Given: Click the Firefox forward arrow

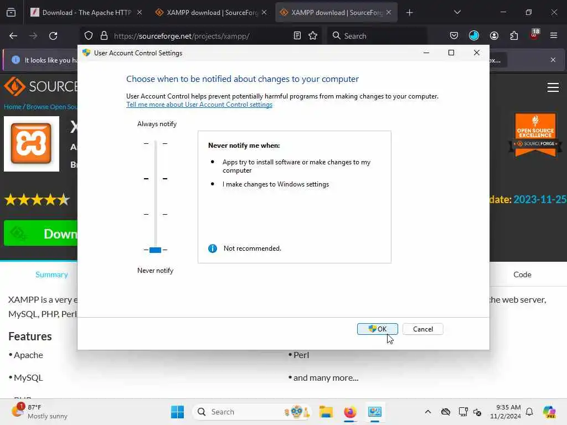Looking at the screenshot, I should coord(33,36).
